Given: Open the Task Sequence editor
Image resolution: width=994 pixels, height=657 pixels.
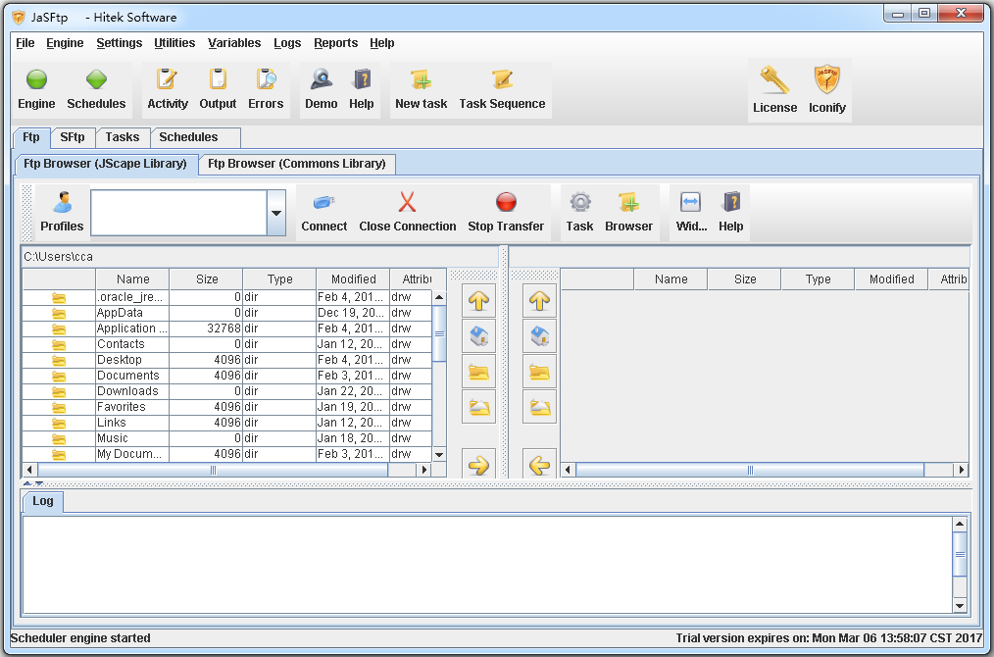Looking at the screenshot, I should click(502, 88).
